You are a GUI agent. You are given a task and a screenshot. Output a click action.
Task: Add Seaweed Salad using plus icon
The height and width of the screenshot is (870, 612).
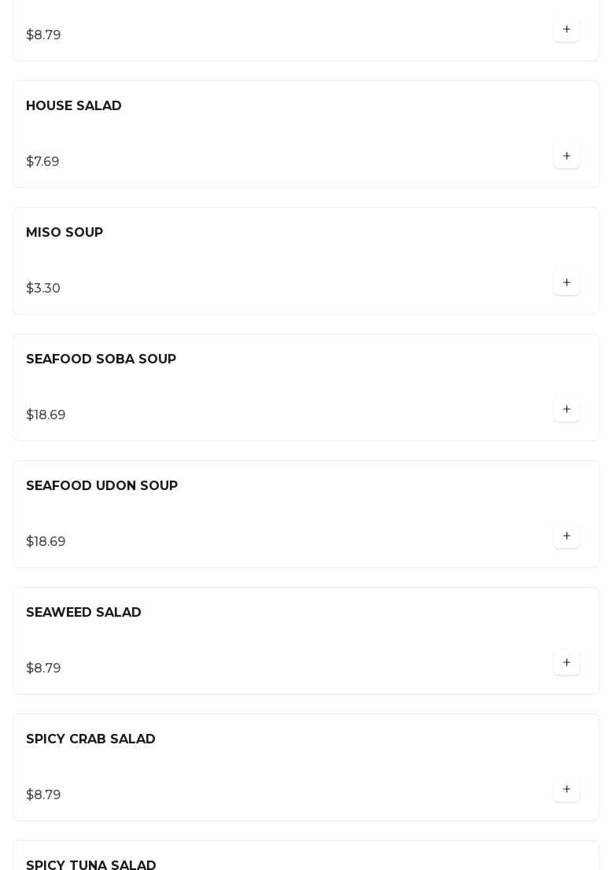pyautogui.click(x=566, y=662)
